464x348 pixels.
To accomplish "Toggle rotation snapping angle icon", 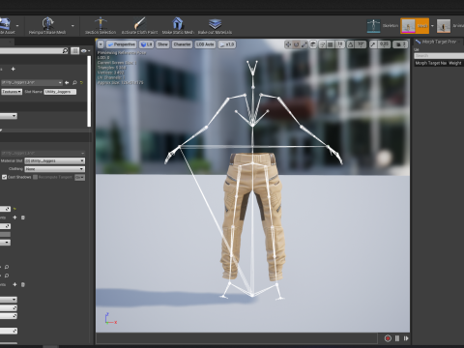I will click(x=351, y=44).
